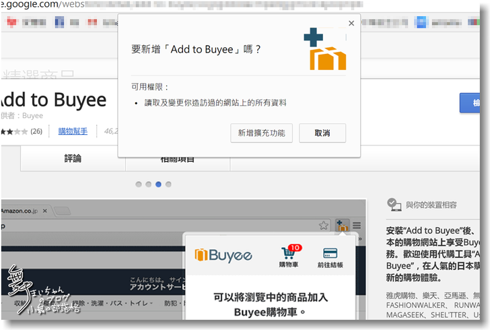490x330 pixels.
Task: Click the orange Buyee logo in popup
Action: 223,255
